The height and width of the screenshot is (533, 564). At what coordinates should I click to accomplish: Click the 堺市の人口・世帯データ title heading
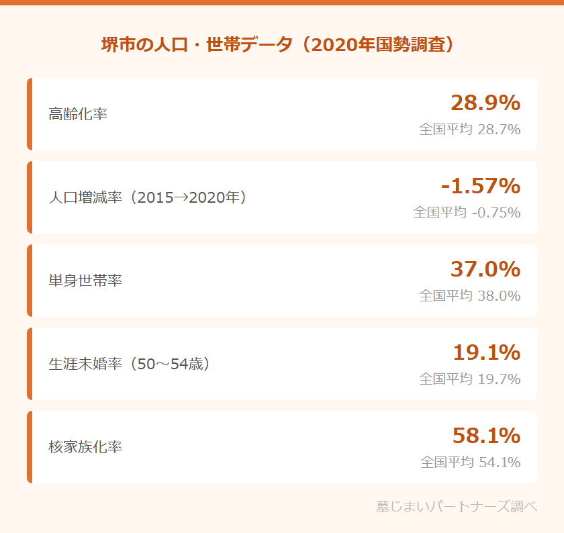(281, 45)
